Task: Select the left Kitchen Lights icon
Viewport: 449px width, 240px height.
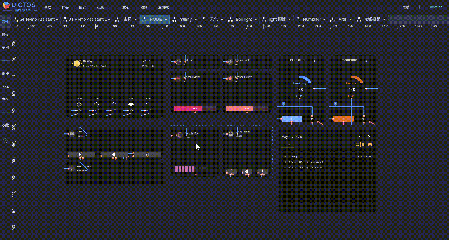Action: (x=178, y=78)
